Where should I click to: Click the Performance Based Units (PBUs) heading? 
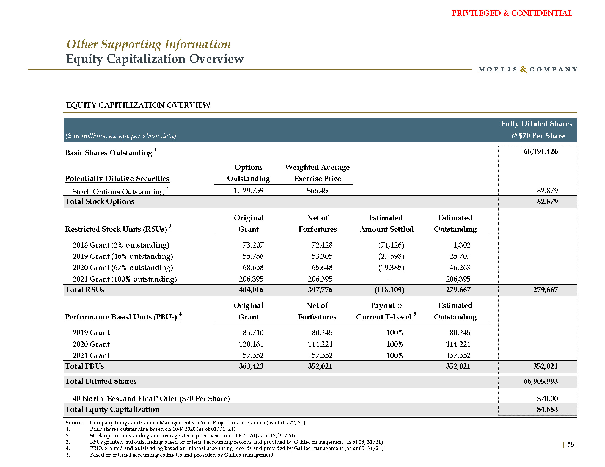click(x=121, y=317)
